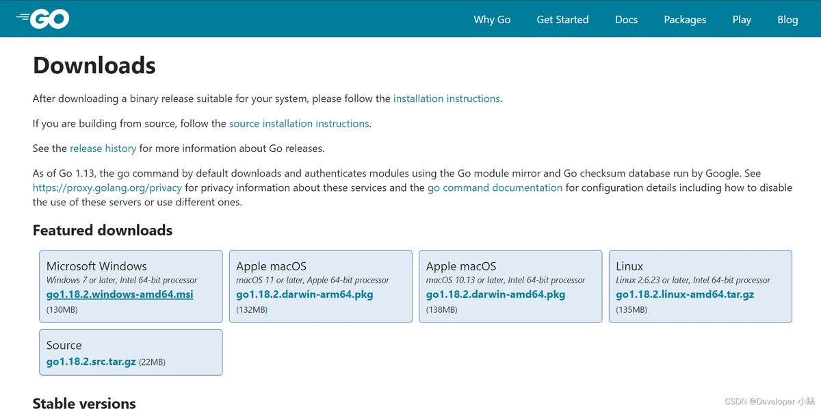Go to the Get Started page
Image resolution: width=821 pixels, height=410 pixels.
tap(562, 19)
